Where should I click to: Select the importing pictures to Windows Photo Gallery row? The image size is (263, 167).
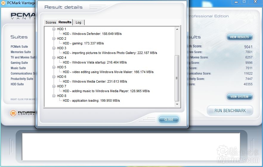coord(110,53)
